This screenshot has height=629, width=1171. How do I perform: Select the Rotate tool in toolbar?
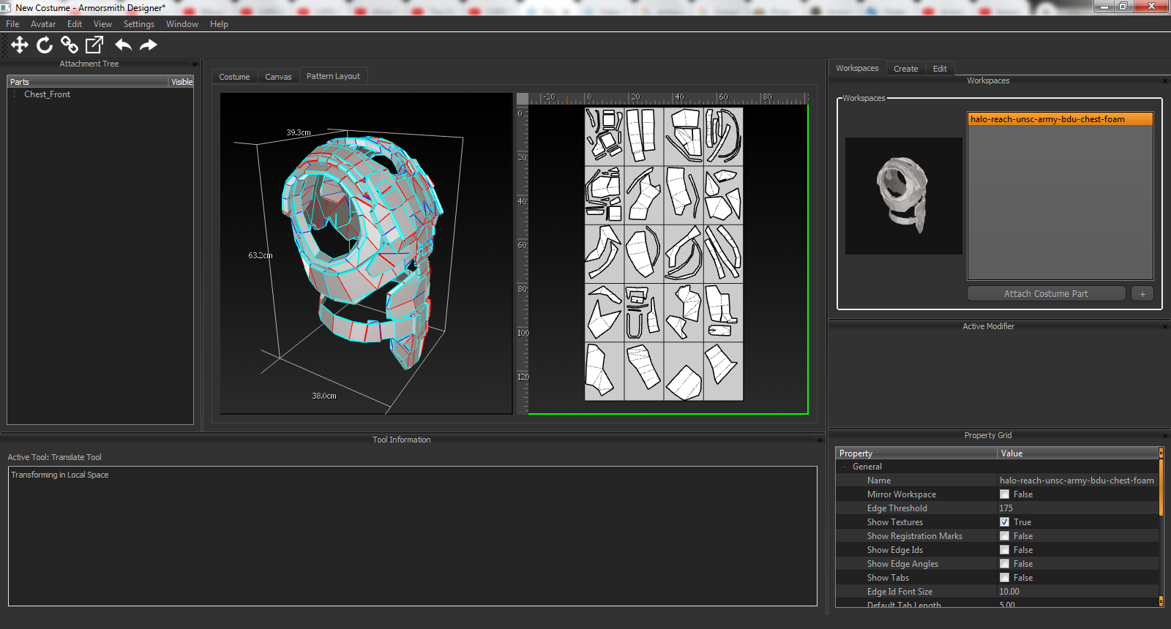45,45
